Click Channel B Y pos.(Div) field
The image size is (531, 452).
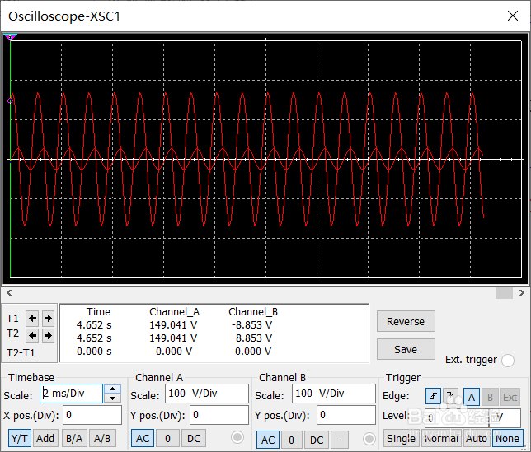(x=346, y=415)
